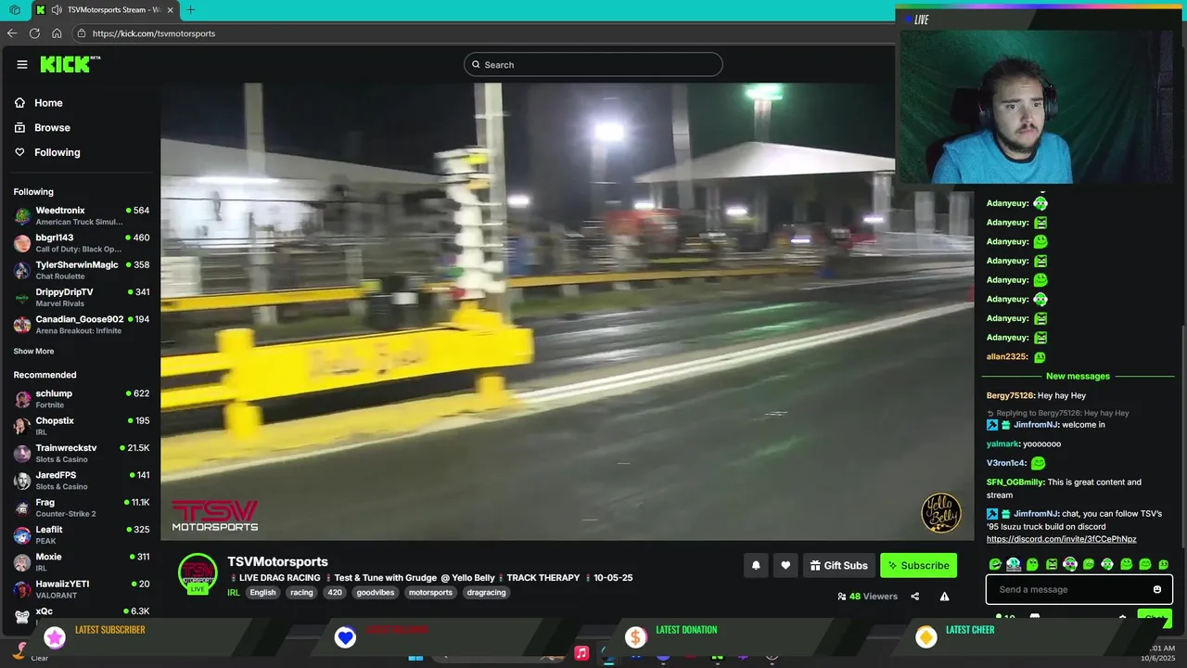Reload the page with refresh icon

(x=34, y=33)
